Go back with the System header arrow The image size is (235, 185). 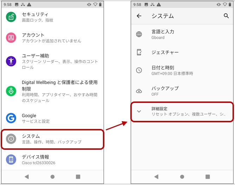click(139, 16)
